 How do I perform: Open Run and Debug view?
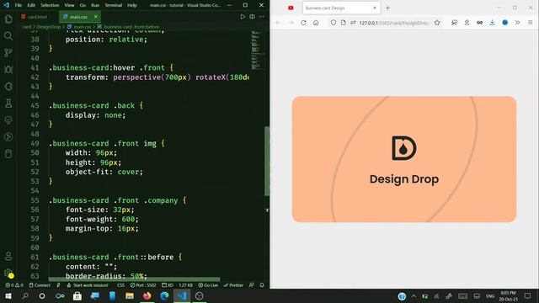tap(8, 69)
